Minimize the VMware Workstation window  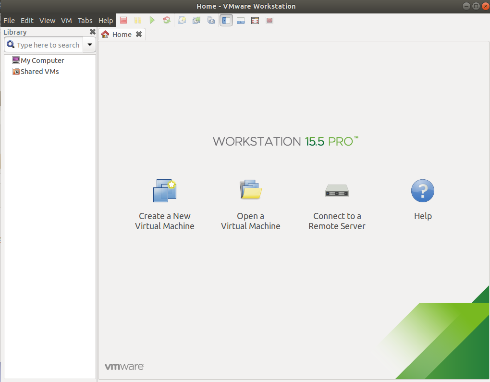[466, 6]
